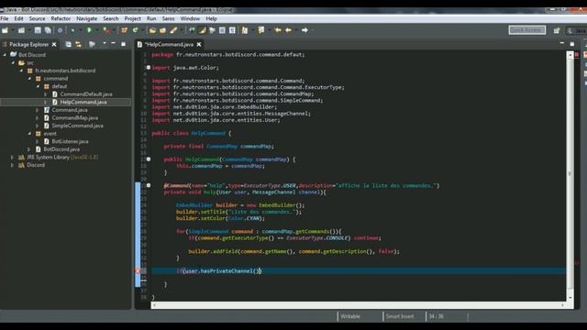The width and height of the screenshot is (587, 330).
Task: Open the Run button dropdown arrow
Action: coord(96,30)
